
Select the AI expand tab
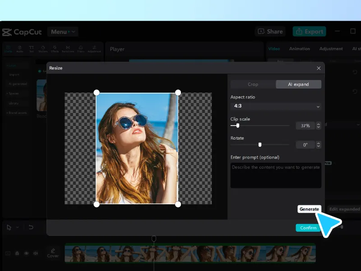(299, 84)
